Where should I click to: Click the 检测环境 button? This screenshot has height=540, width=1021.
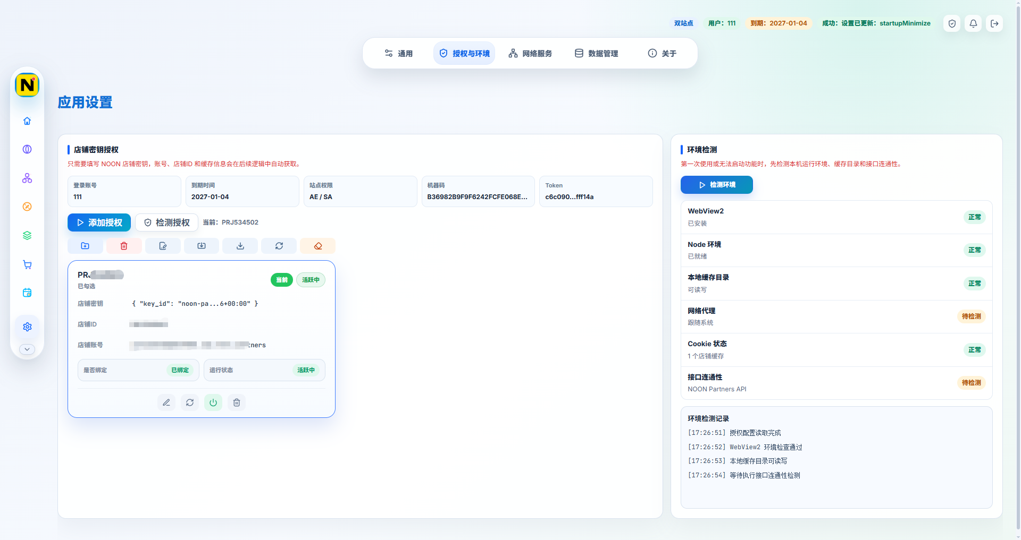click(x=717, y=185)
